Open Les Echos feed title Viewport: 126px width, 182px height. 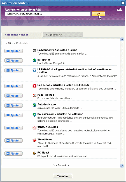(63, 85)
